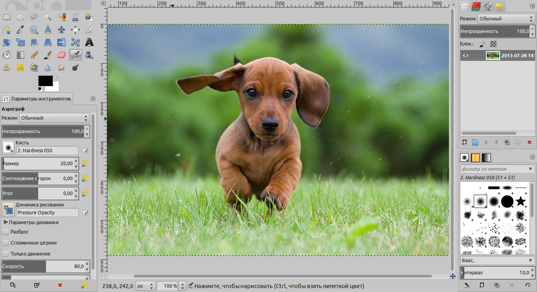Select the Flip tool
The image size is (537, 292).
click(x=62, y=42)
